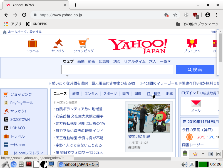Open 一休.com in the left sidebar

[18, 145]
